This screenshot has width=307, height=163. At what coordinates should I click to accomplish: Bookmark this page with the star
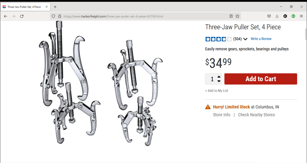(x=237, y=16)
